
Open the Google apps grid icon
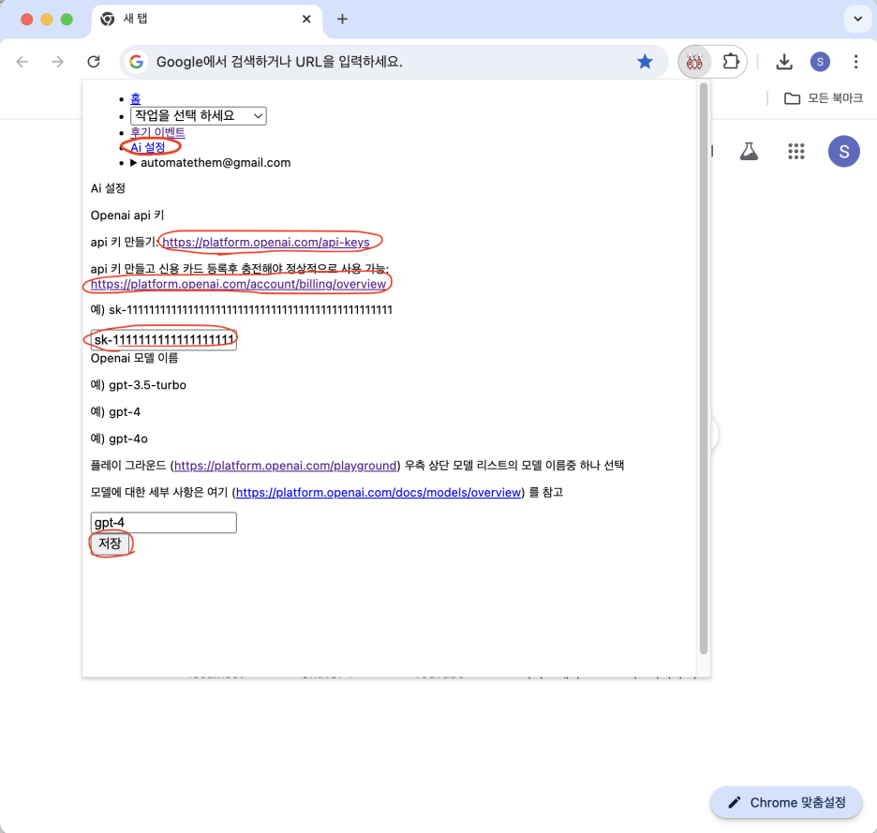coord(795,151)
